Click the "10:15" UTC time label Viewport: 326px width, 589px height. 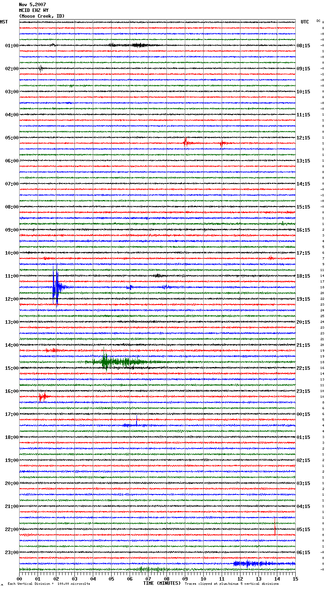point(303,92)
